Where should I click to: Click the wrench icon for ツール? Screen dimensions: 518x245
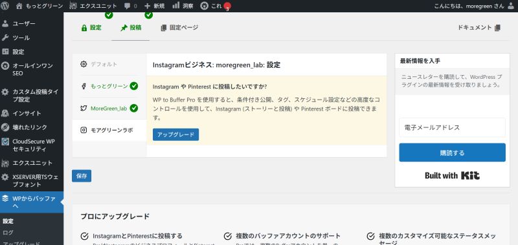pos(5,37)
